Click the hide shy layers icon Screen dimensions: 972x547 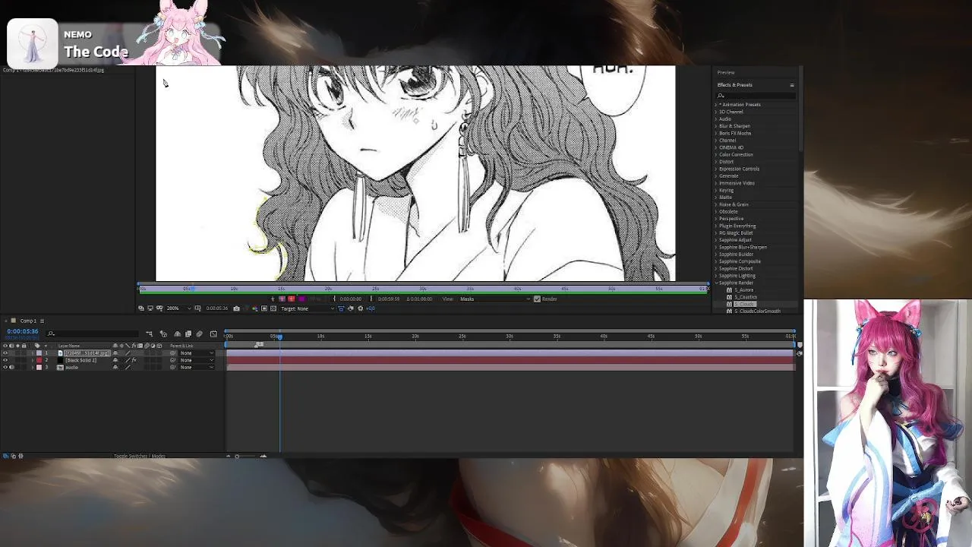(x=177, y=334)
